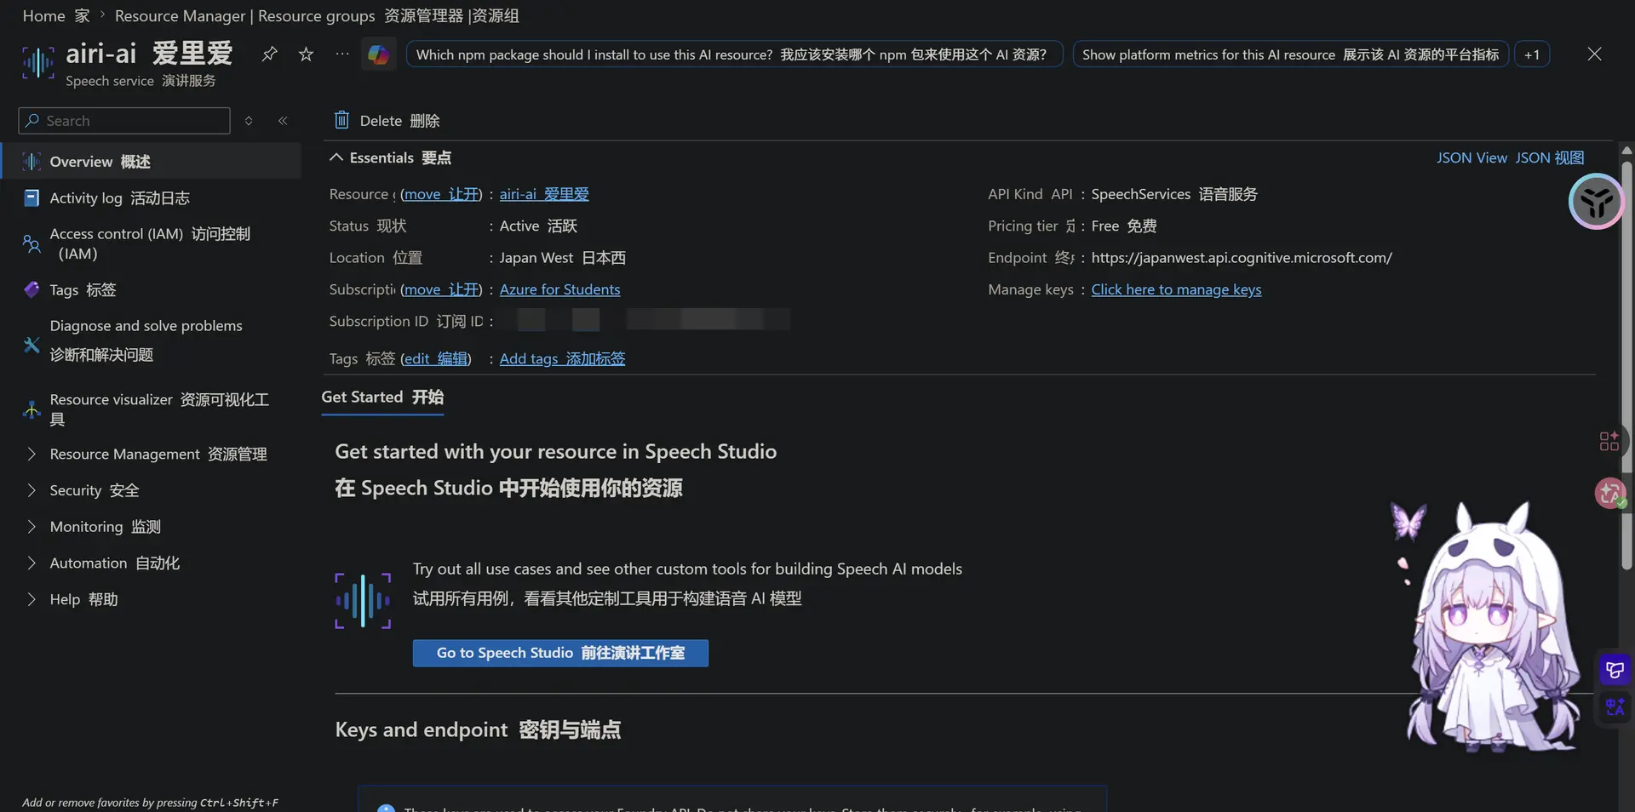Expand the Resource Management group
The height and width of the screenshot is (812, 1635).
(x=32, y=455)
